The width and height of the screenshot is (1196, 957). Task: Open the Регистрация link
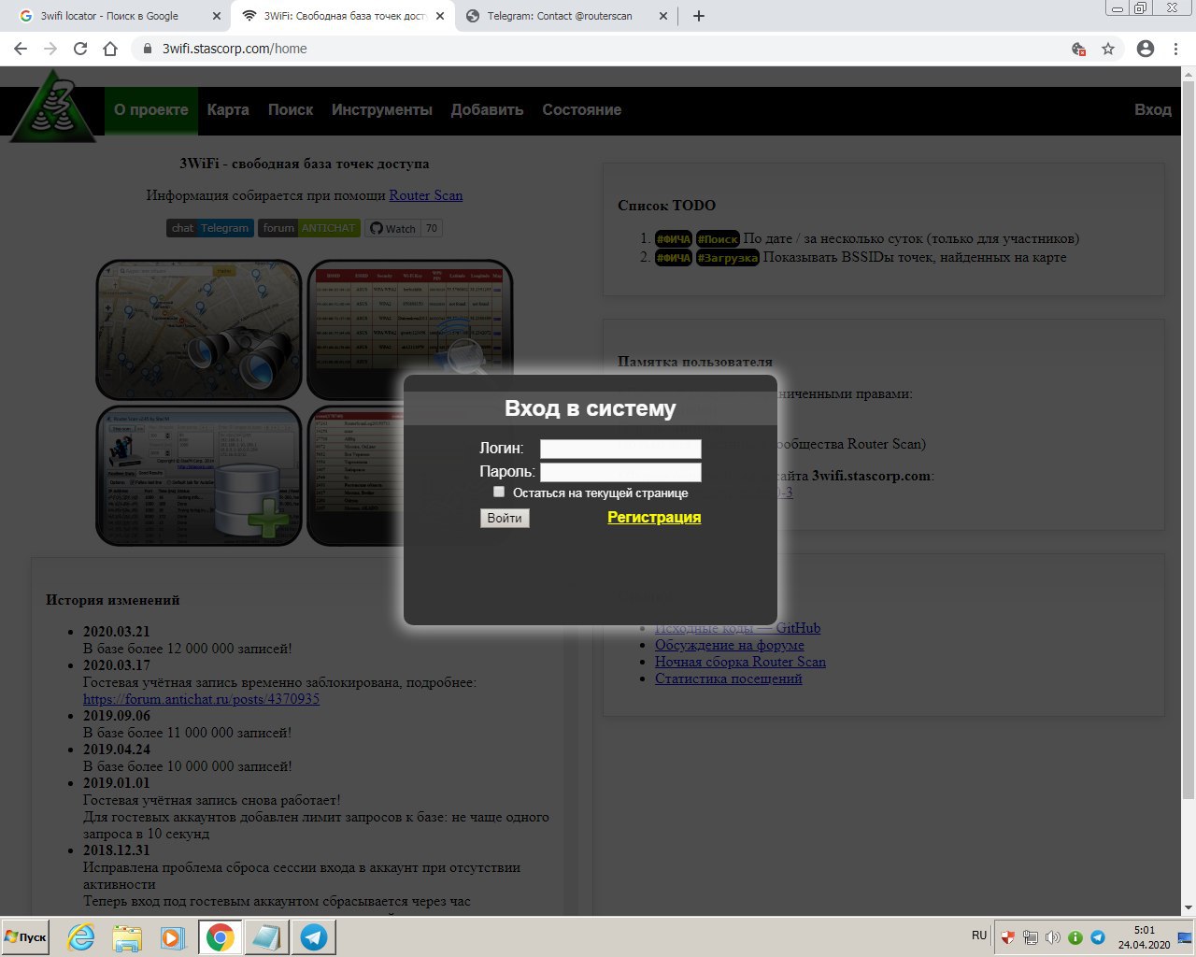click(x=654, y=517)
